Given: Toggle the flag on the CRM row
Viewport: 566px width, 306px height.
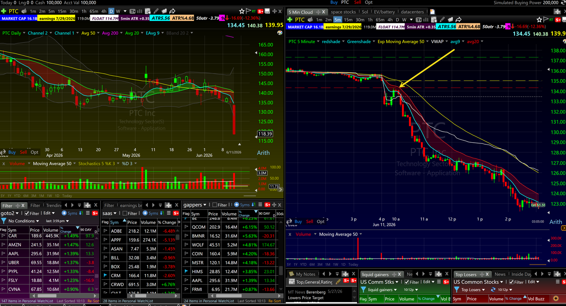Looking at the screenshot, I should point(105,276).
